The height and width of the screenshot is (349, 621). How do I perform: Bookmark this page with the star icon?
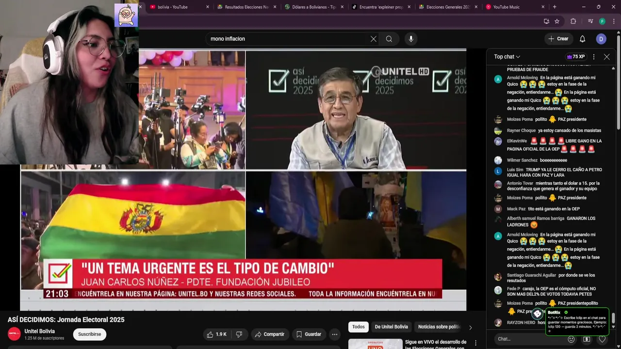tap(557, 21)
